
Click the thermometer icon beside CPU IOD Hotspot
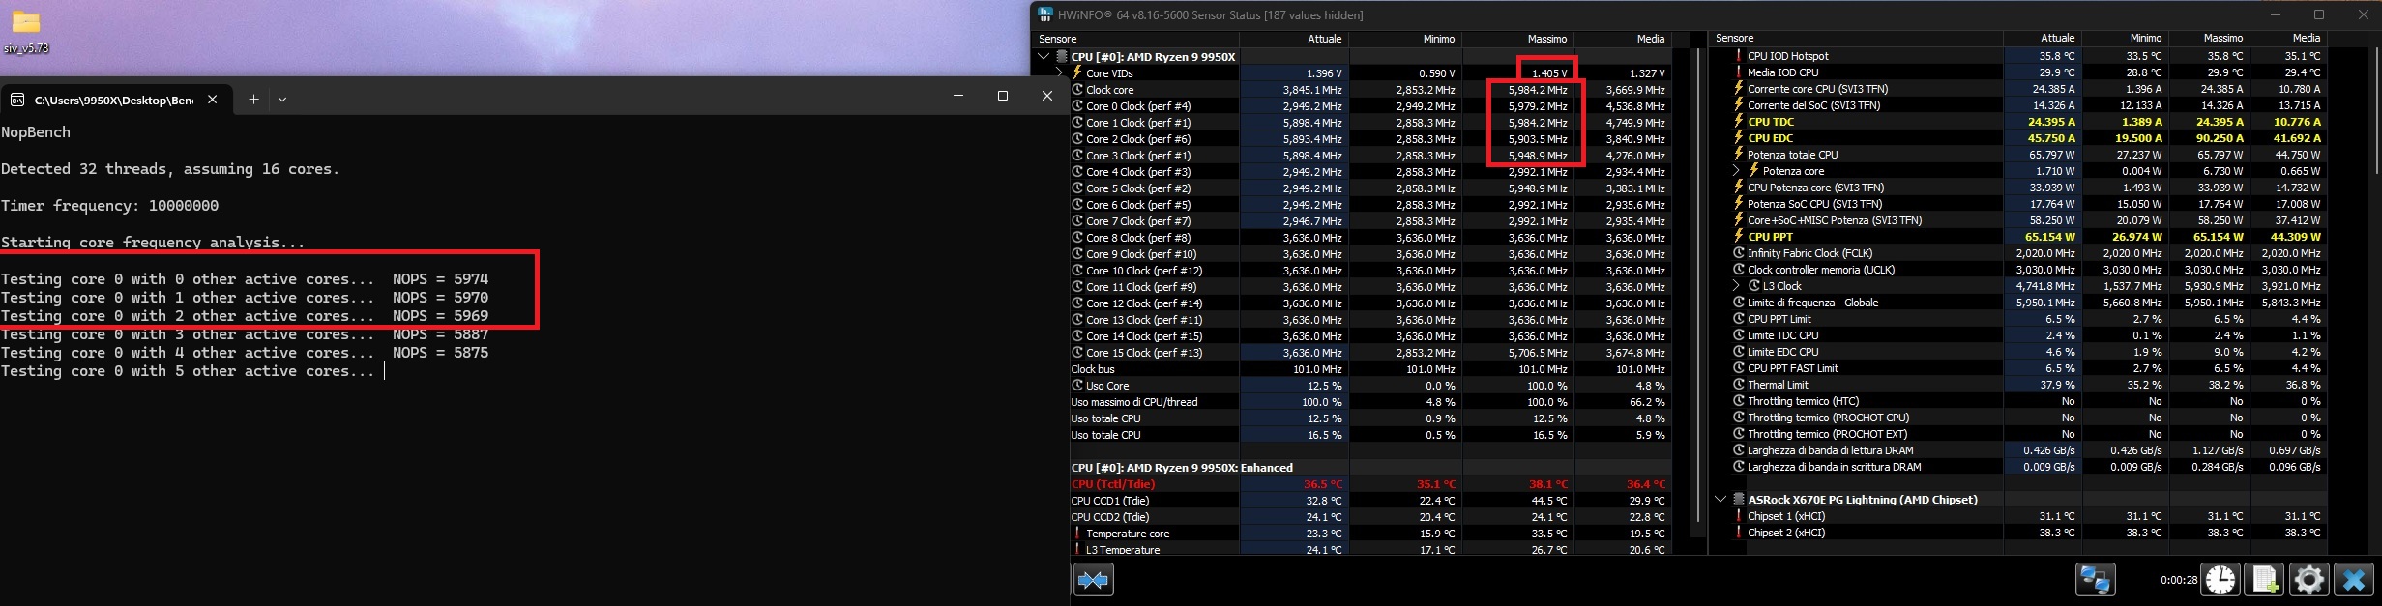(1739, 55)
